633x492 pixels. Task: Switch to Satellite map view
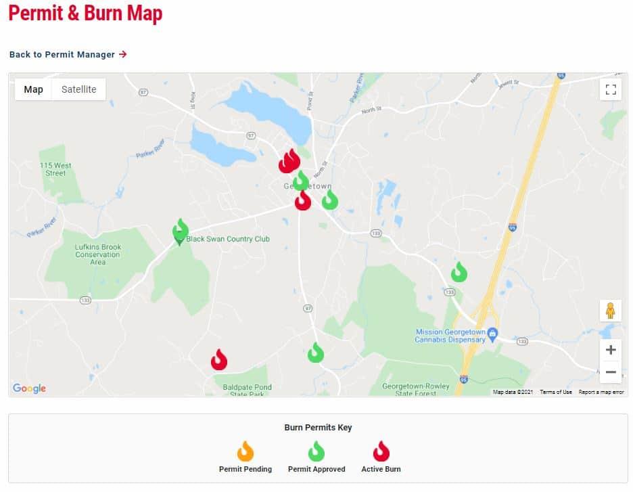[78, 89]
